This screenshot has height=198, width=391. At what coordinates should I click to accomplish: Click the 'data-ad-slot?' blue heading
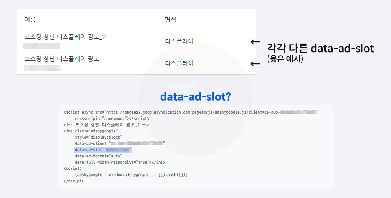[x=195, y=97]
